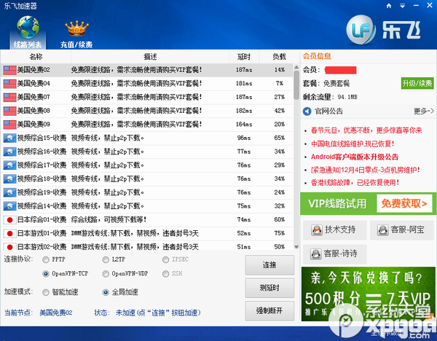The width and height of the screenshot is (437, 341).
Task: Click the speaker icon beside 官网公告
Action: [x=307, y=111]
